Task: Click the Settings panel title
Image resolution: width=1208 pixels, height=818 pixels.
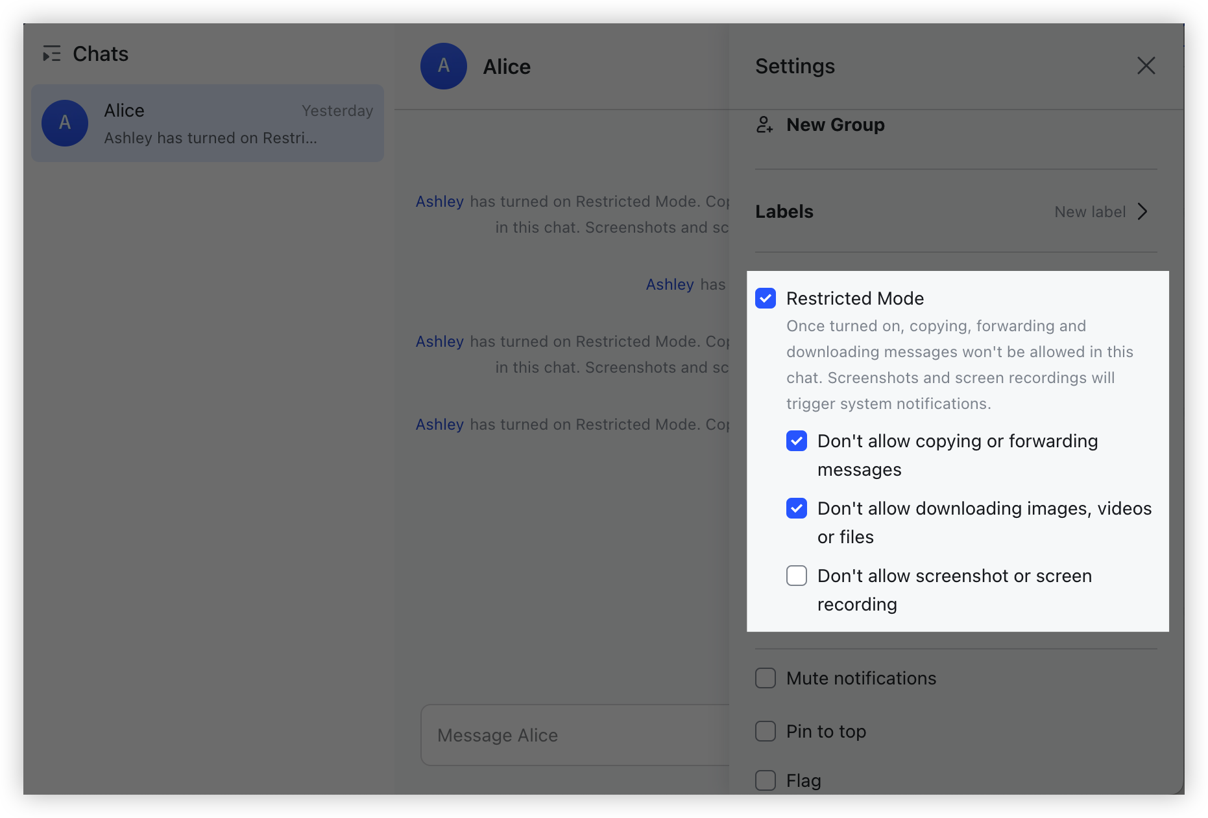Action: (795, 66)
